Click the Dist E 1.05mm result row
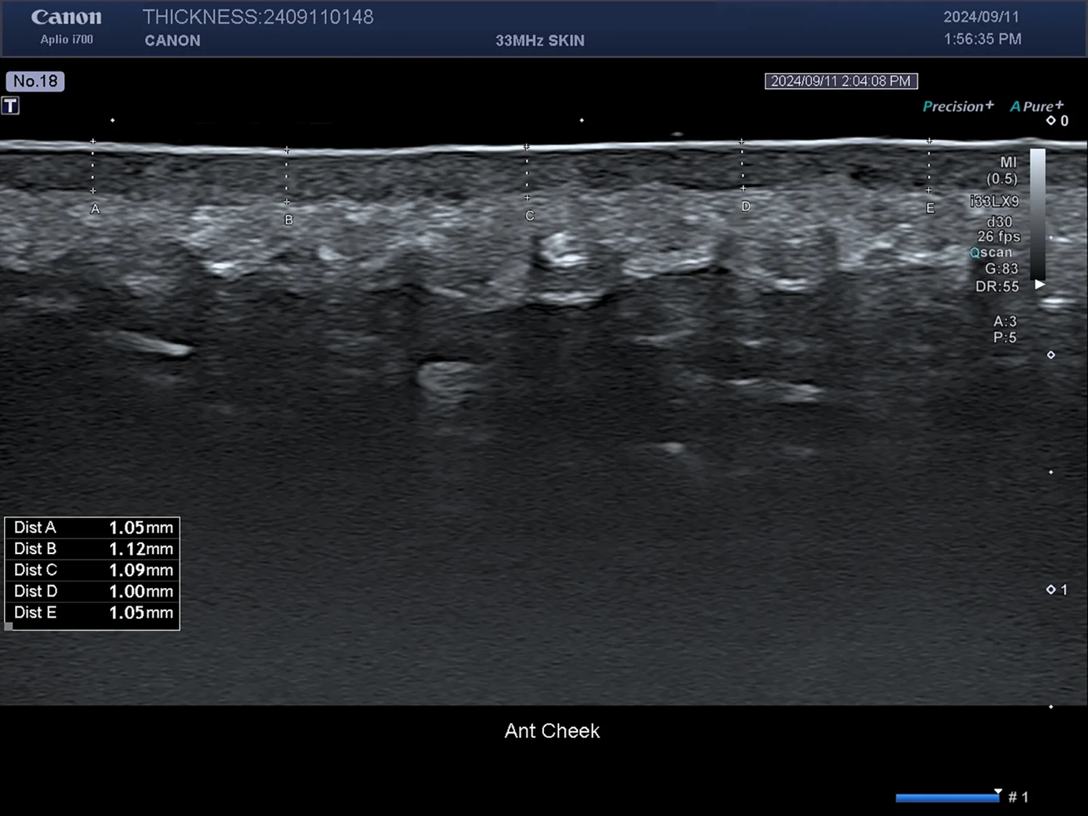This screenshot has width=1088, height=816. [x=92, y=612]
